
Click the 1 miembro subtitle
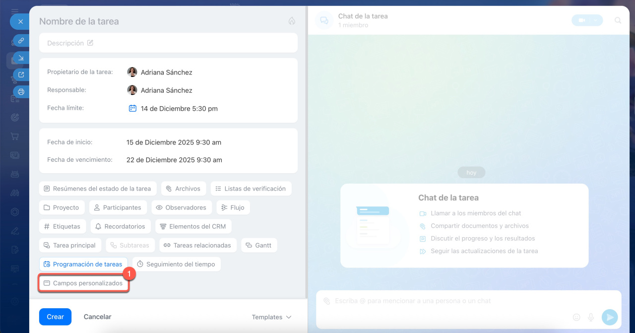tap(353, 25)
